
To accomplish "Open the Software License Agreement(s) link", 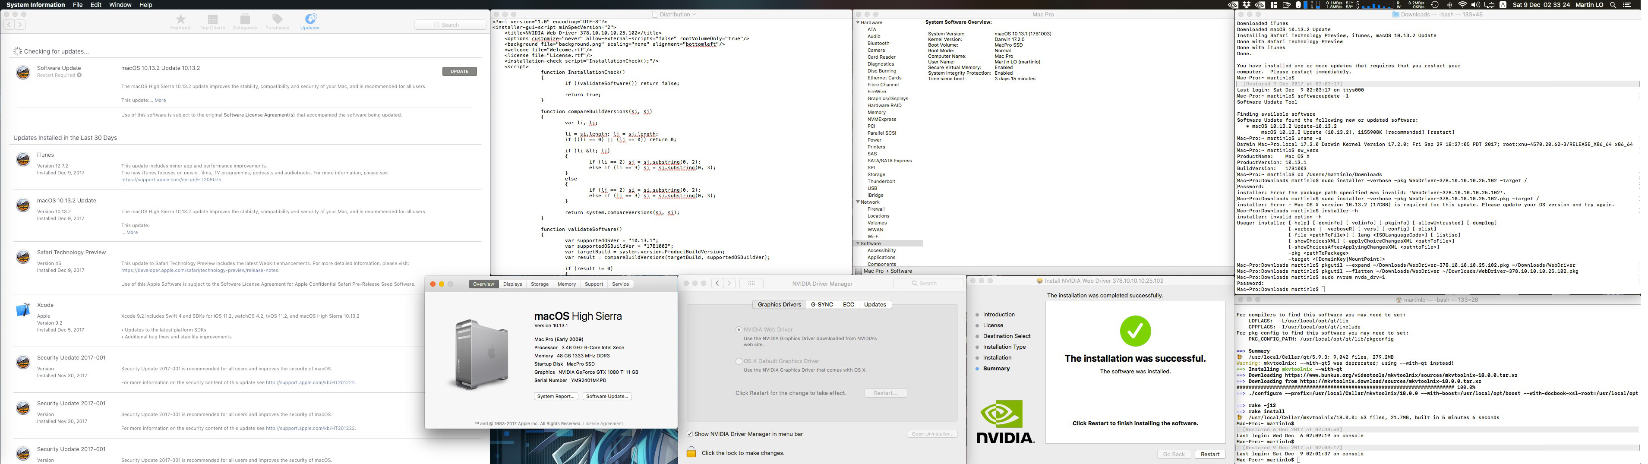I will (x=259, y=115).
